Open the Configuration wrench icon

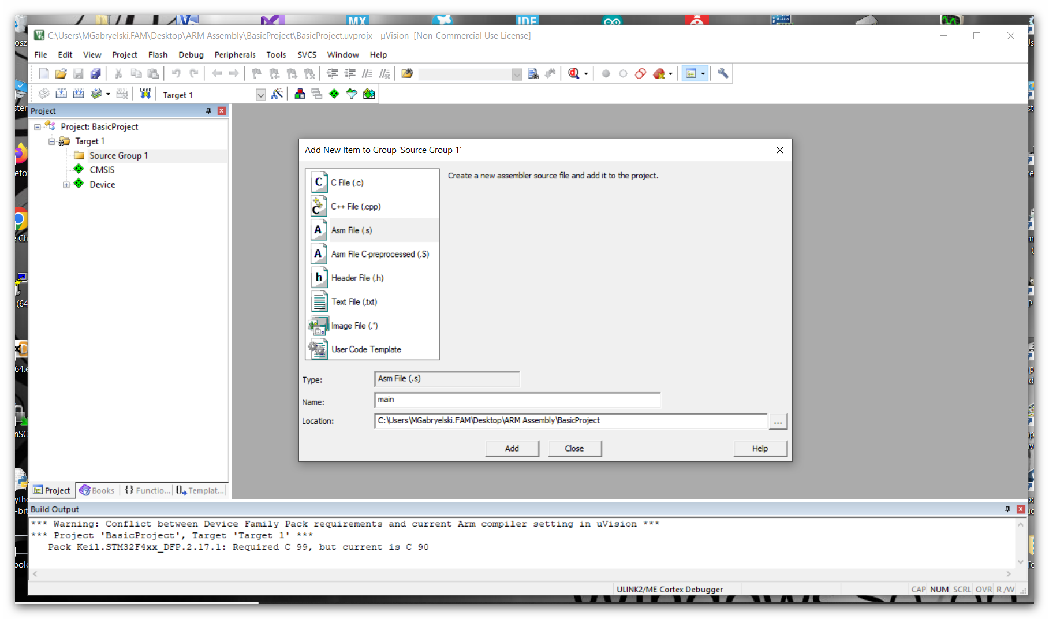723,73
